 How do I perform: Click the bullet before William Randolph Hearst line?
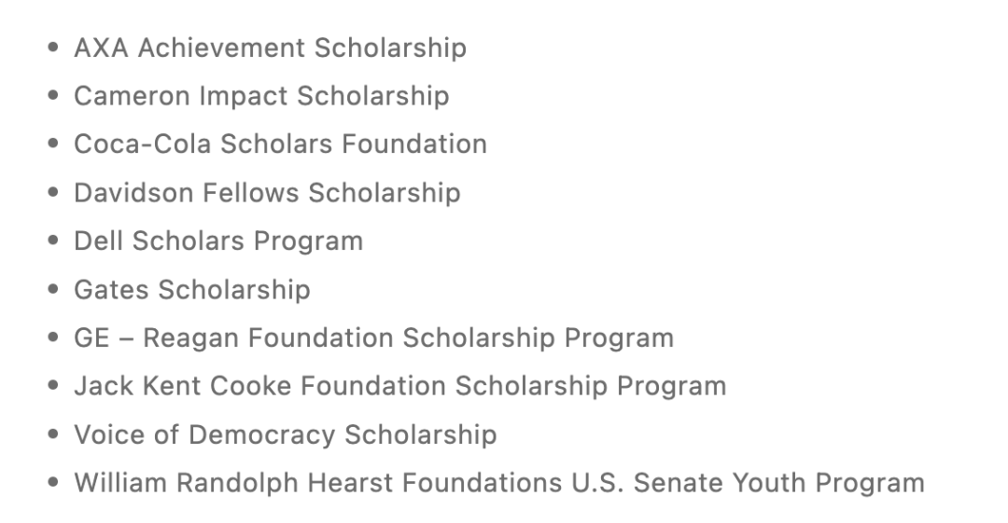point(53,482)
